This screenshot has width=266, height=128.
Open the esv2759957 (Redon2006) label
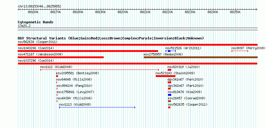click(163, 54)
